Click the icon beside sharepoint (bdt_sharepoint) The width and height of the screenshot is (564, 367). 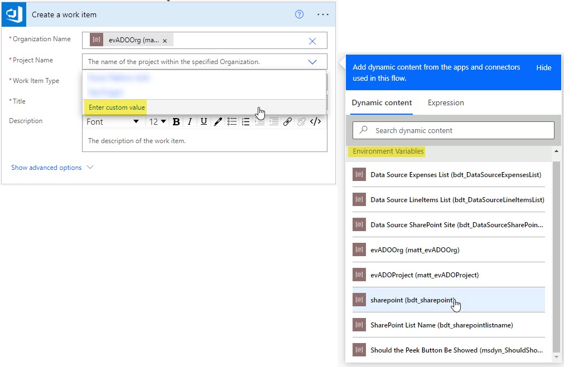(359, 300)
